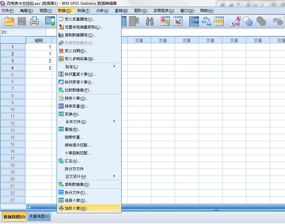Click the Variables toolbar icon beside binoculars
Screen dimensions: 285x224
[x=134, y=21]
